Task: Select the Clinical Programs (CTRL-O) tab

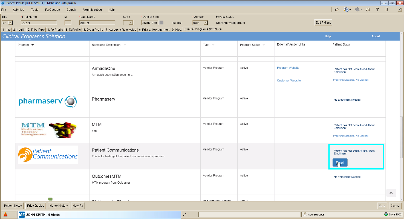Action: (203, 29)
